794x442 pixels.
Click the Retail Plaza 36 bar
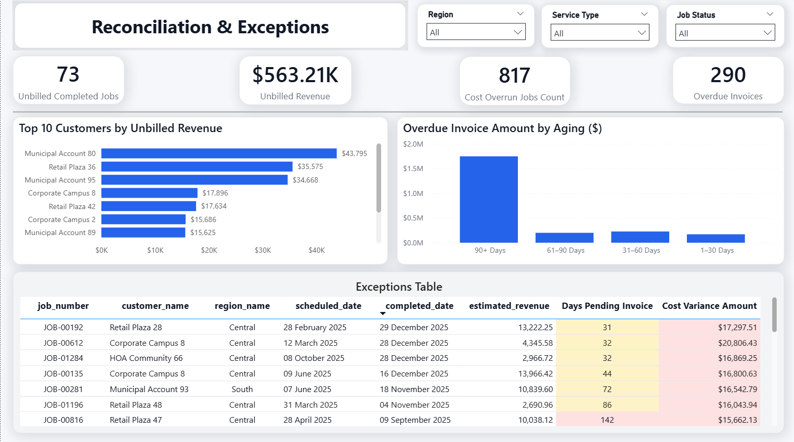(x=197, y=166)
